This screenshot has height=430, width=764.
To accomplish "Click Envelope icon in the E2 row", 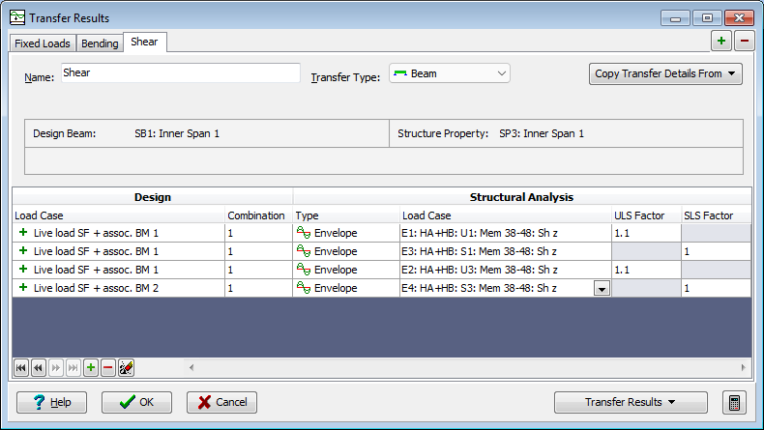I will [x=304, y=270].
